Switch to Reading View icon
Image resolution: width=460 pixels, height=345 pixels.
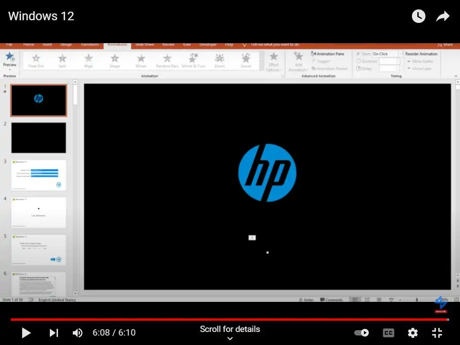(379, 300)
